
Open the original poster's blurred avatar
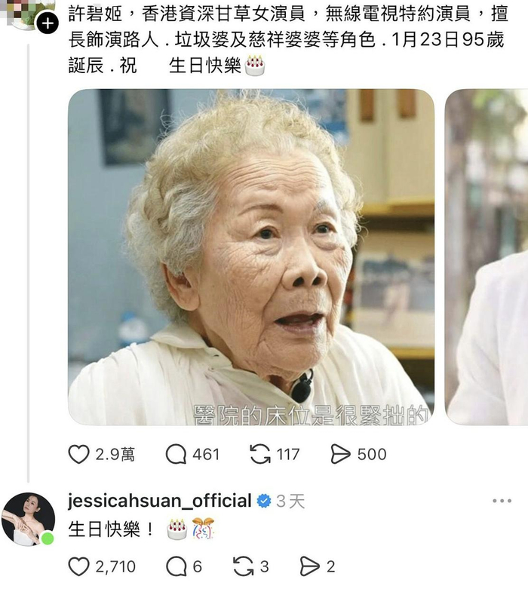pos(26,14)
